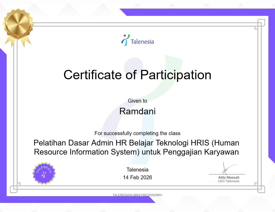This screenshot has width=275, height=212.
Task: Click the Talenesia logo figure icon
Action: (125, 40)
